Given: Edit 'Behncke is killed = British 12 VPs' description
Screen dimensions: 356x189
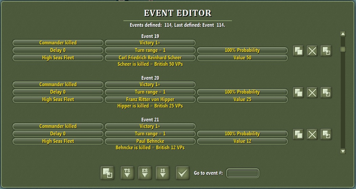Looking at the screenshot, I should point(150,148).
